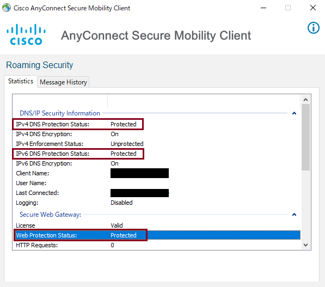
Task: Click the License Valid row
Action: pyautogui.click(x=156, y=225)
